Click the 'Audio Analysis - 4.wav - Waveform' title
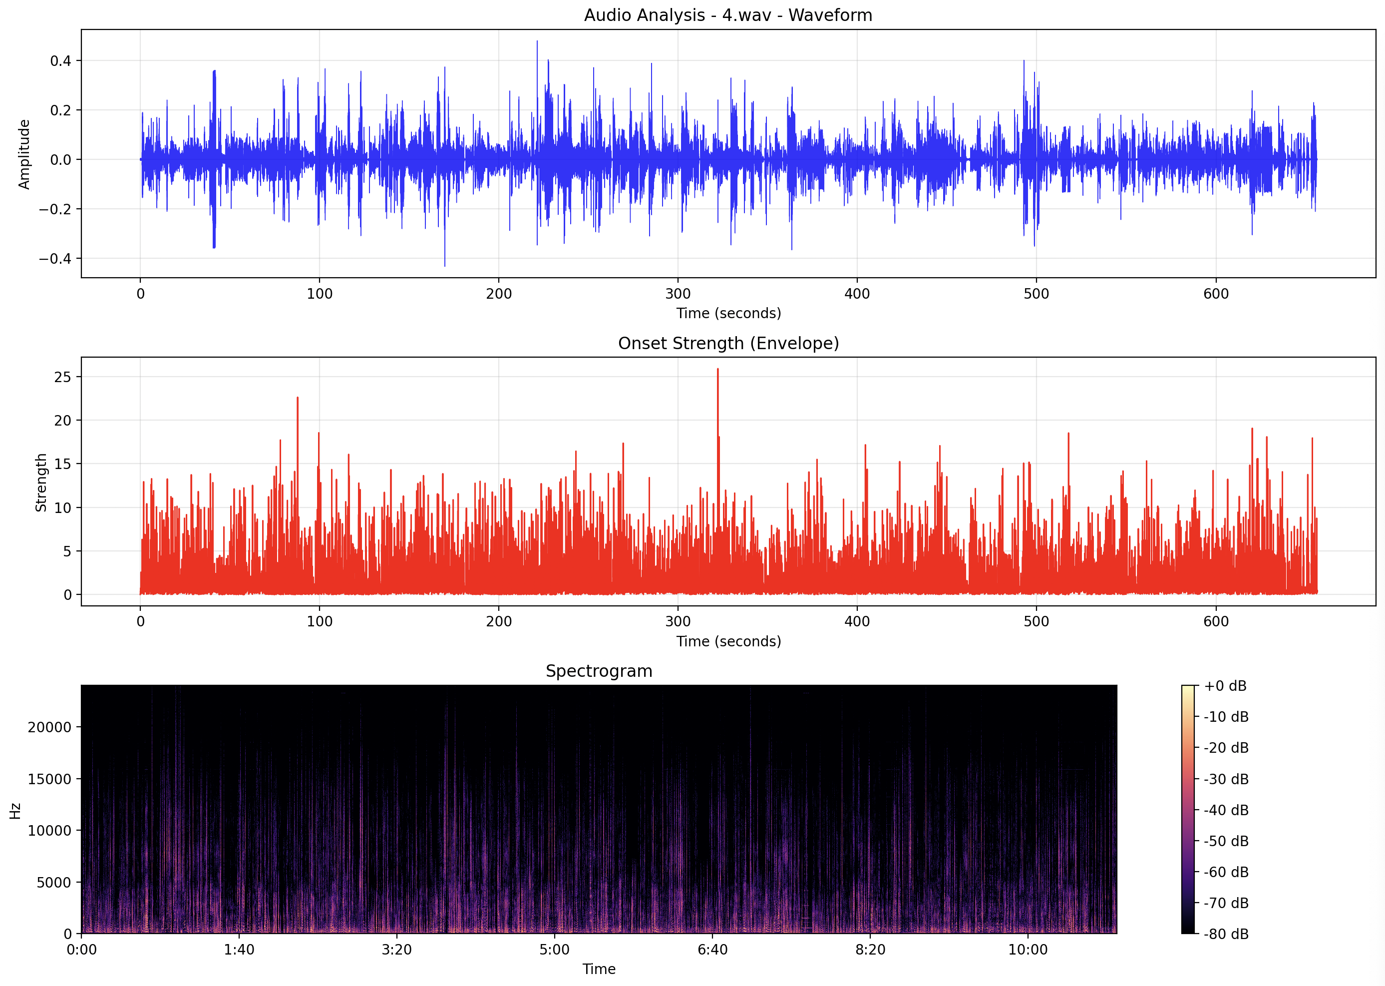Viewport: 1385px width, 986px height. [728, 15]
